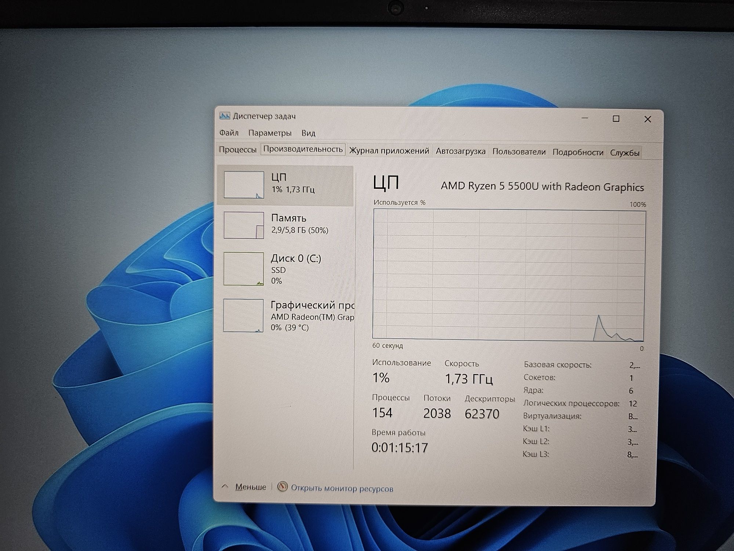The width and height of the screenshot is (734, 551).
Task: Click the Виртуализация label
Action: coord(552,416)
